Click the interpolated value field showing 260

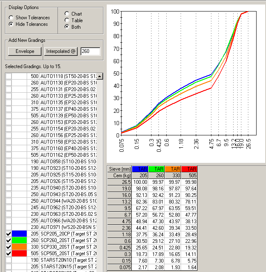[x=90, y=51]
